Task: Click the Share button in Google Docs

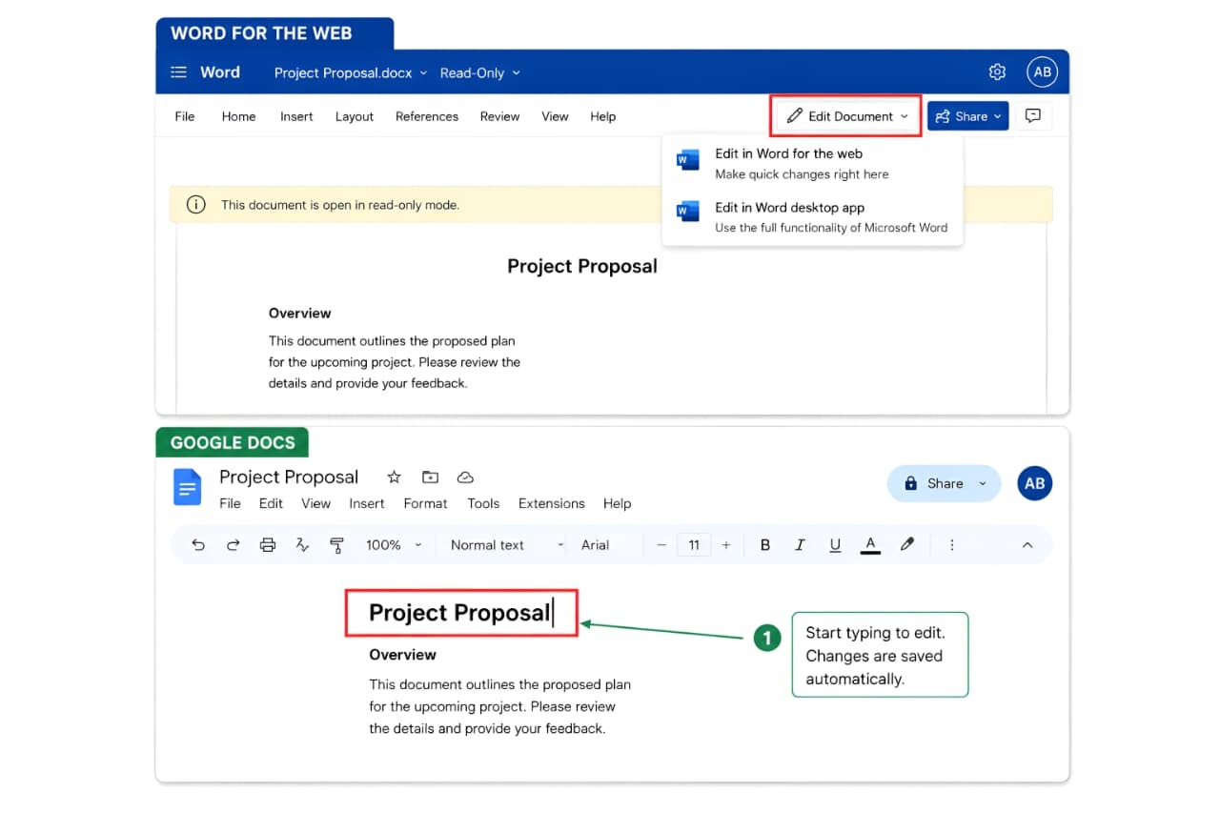Action: 944,483
